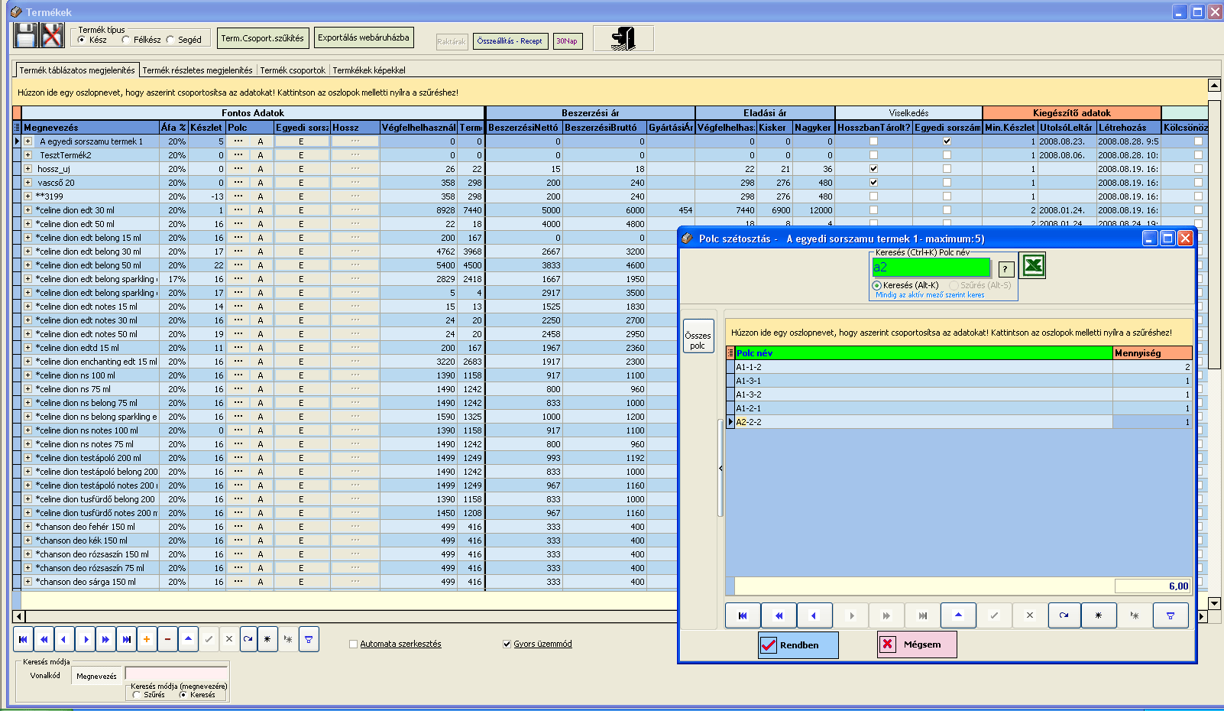
Task: Expand the vascső 20 row
Action: tap(28, 183)
